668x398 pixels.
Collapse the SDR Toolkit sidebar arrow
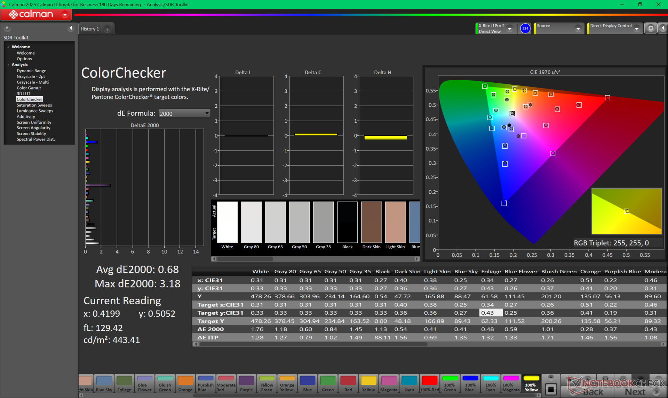coord(71,28)
